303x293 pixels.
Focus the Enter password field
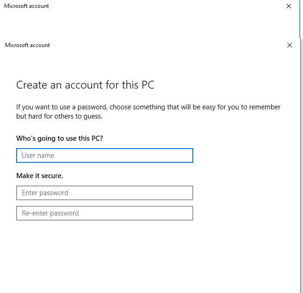click(x=105, y=193)
